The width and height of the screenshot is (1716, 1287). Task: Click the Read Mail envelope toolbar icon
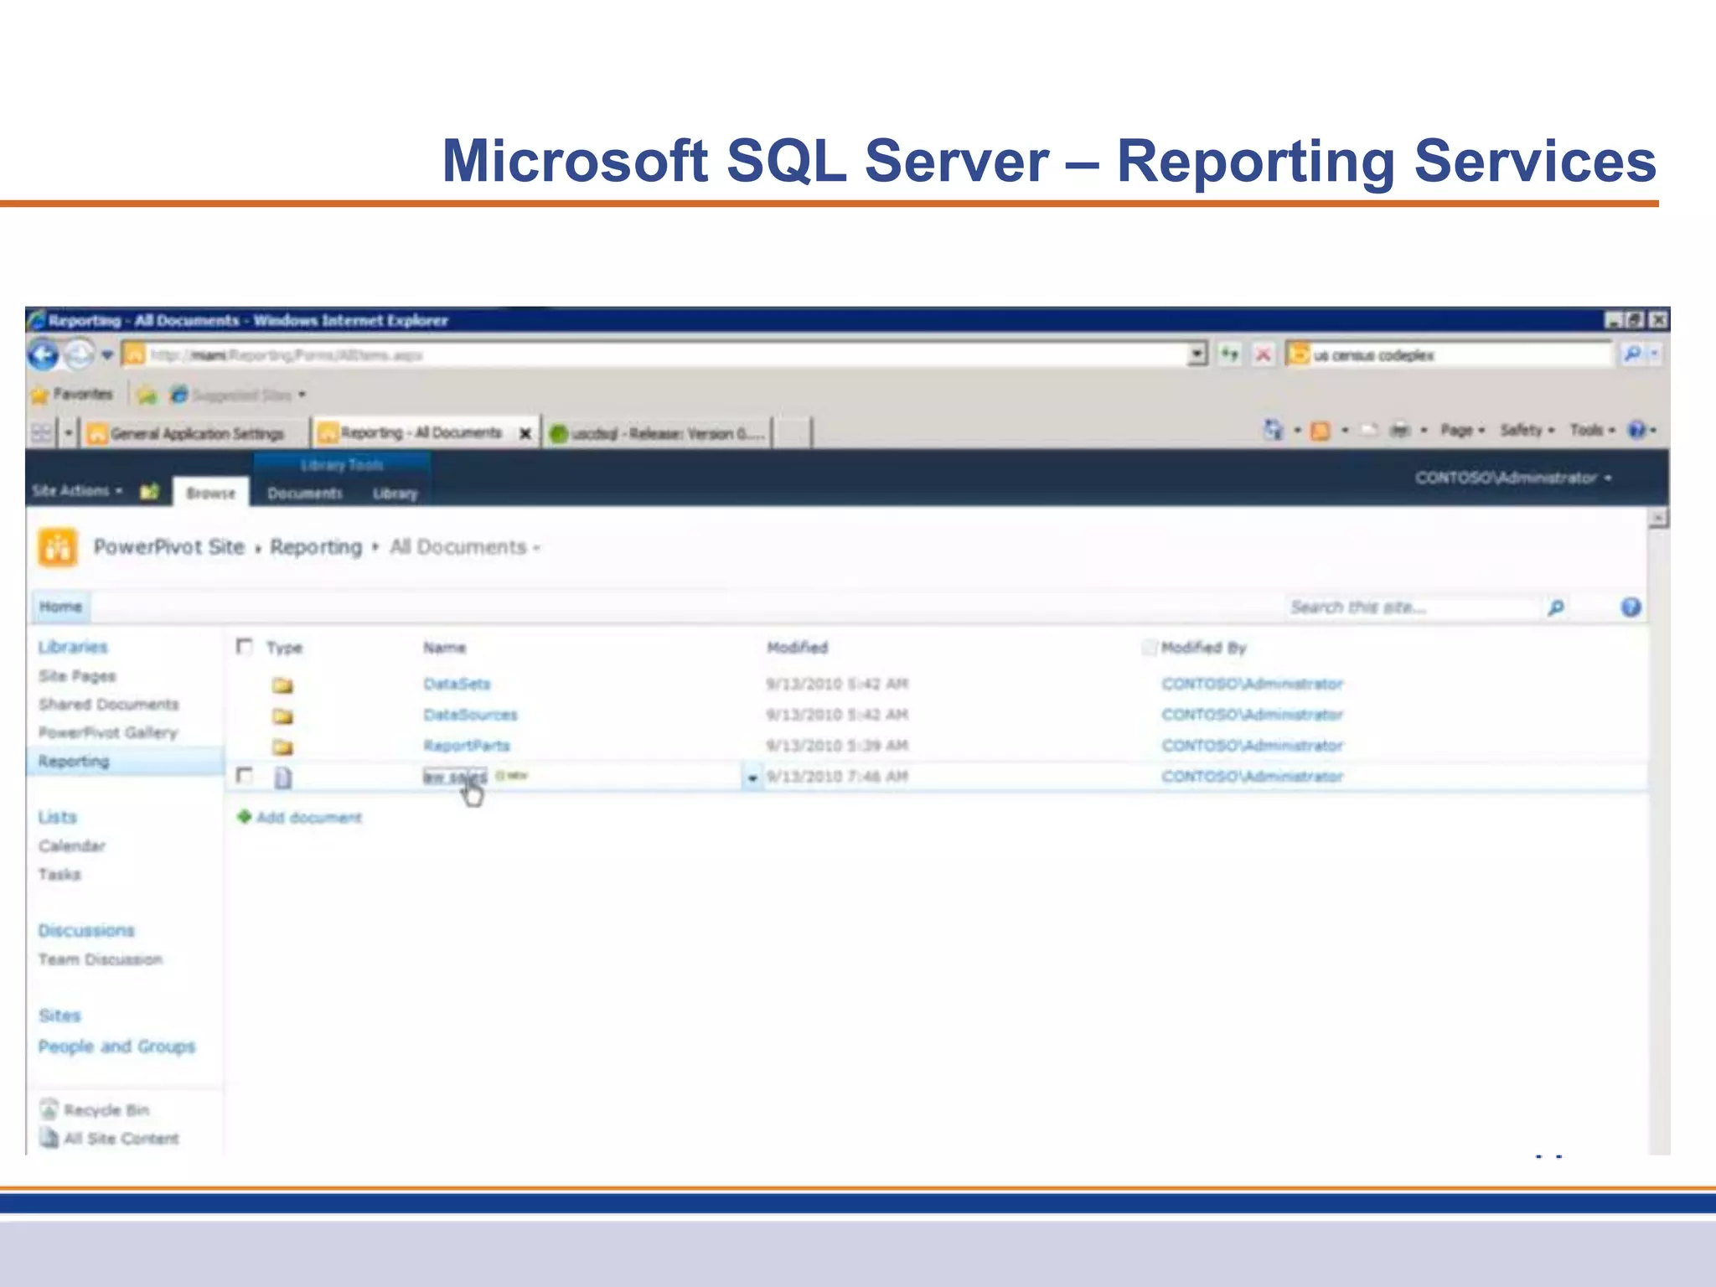click(1369, 431)
